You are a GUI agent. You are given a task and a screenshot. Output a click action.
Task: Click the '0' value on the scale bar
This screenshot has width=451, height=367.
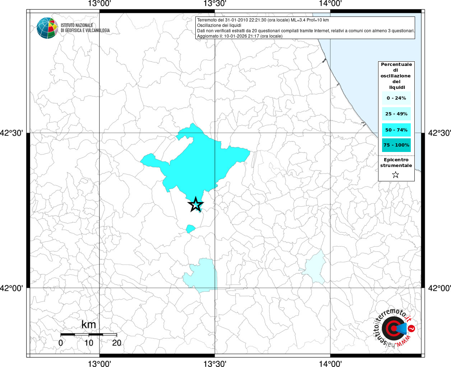pos(61,343)
